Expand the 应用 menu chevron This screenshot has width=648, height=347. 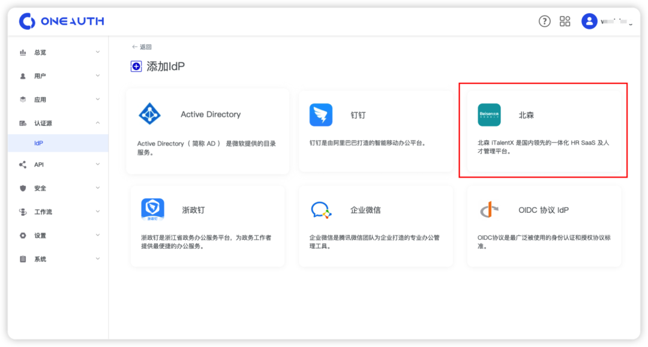(x=98, y=99)
